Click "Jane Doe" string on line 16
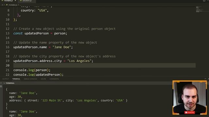This screenshot has height=117, width=209. (62, 47)
